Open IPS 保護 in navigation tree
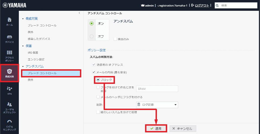 [33, 53]
